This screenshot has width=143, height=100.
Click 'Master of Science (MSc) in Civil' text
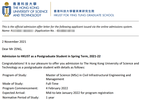point(67,75)
